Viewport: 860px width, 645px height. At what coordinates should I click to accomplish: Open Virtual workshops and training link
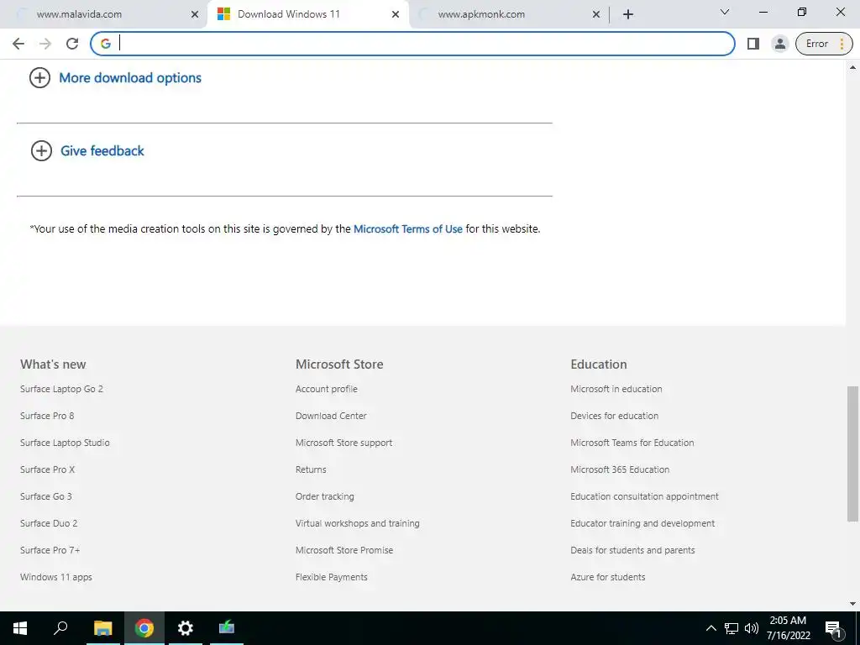(x=357, y=523)
